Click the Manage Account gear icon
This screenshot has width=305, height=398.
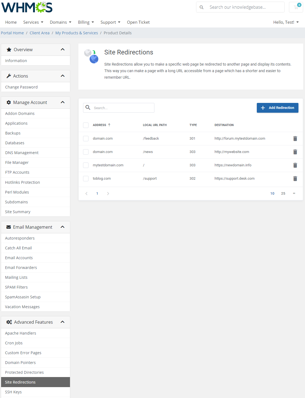[x=9, y=102]
